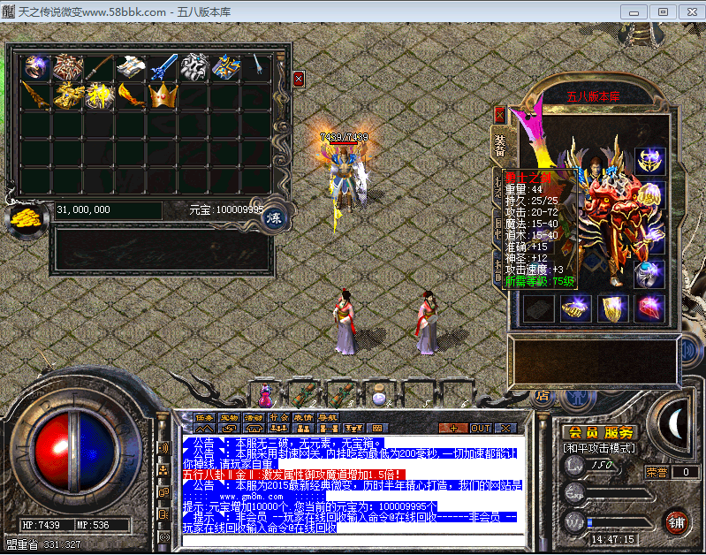706x555 pixels.
Task: Open the 活动 events menu button
Action: (254, 417)
